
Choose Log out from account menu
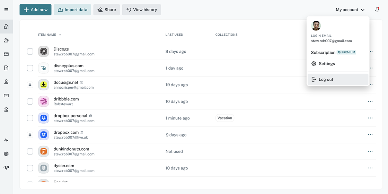[x=338, y=79]
